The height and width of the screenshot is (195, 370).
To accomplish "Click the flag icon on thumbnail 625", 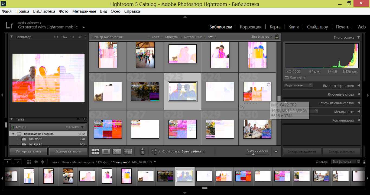I will (x=241, y=75).
